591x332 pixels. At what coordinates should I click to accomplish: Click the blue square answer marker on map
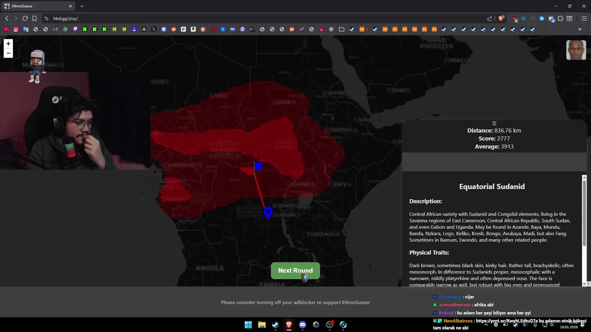click(x=258, y=166)
